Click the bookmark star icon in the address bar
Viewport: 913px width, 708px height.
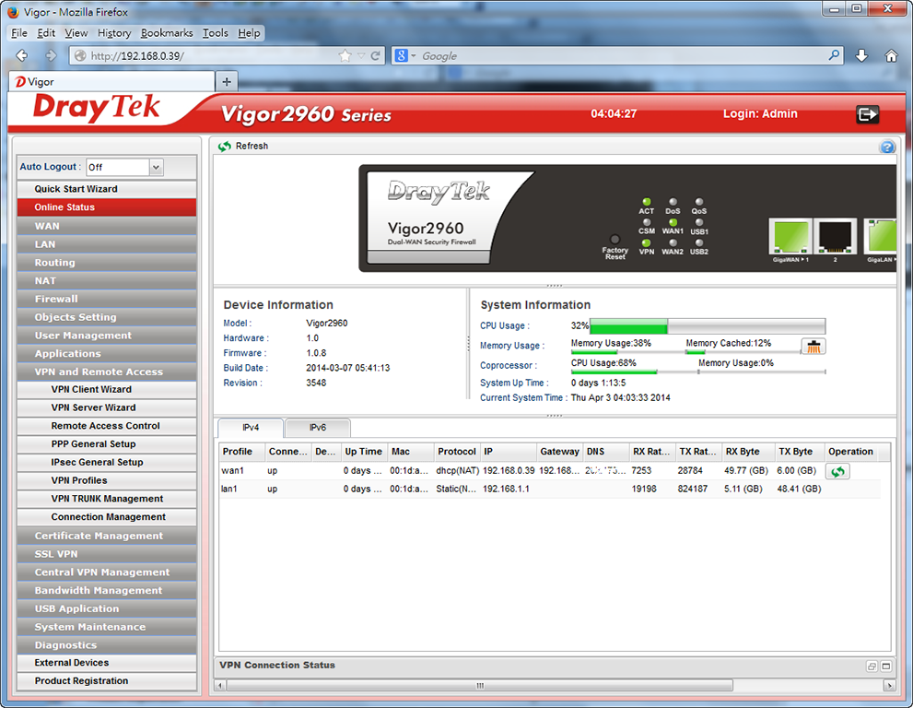click(345, 56)
